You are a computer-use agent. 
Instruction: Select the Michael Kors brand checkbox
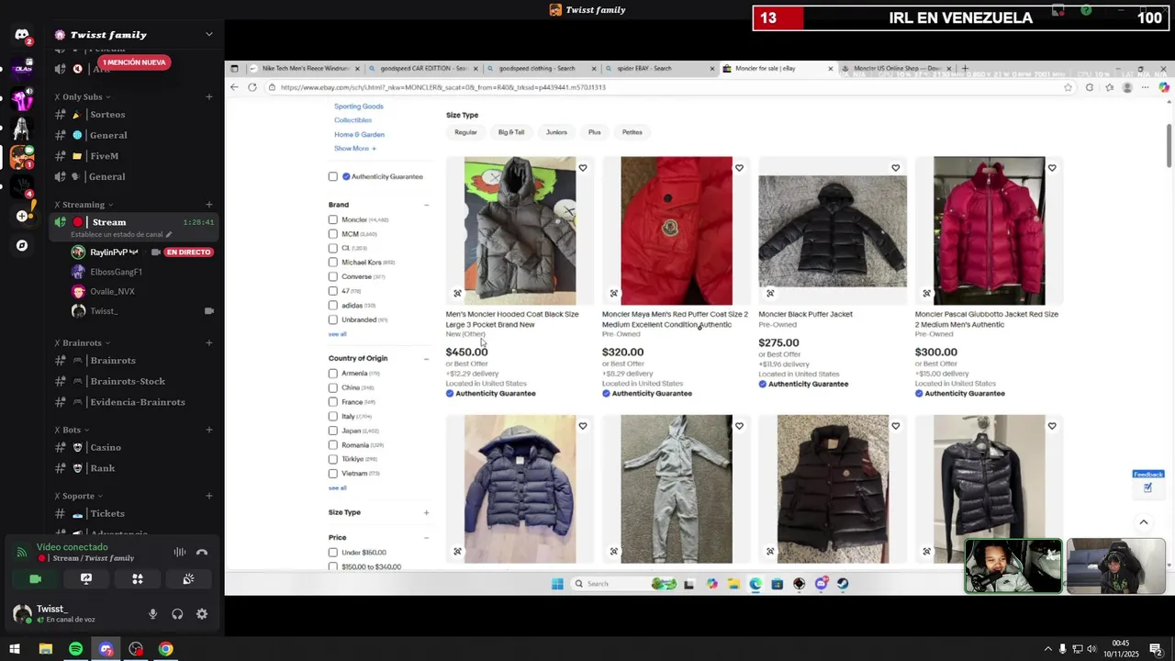point(333,263)
